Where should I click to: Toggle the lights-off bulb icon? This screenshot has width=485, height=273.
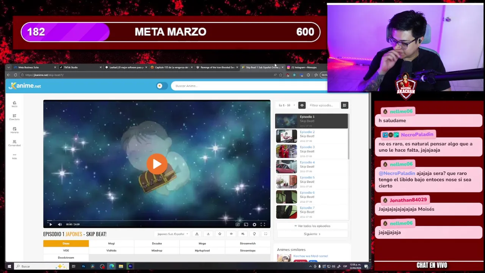point(254,234)
